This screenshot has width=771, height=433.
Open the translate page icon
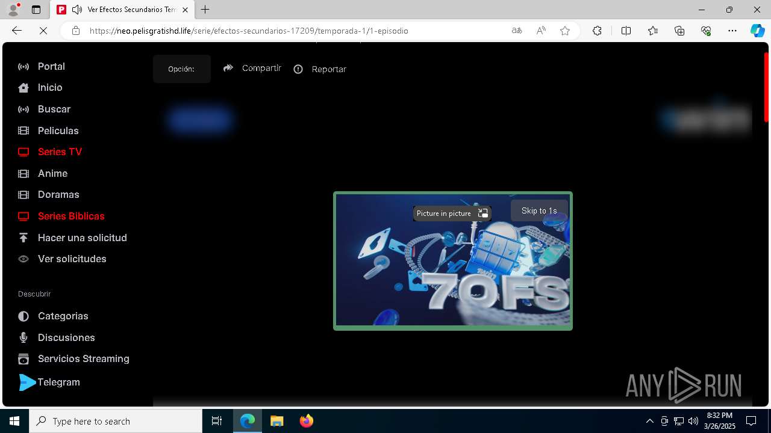517,31
